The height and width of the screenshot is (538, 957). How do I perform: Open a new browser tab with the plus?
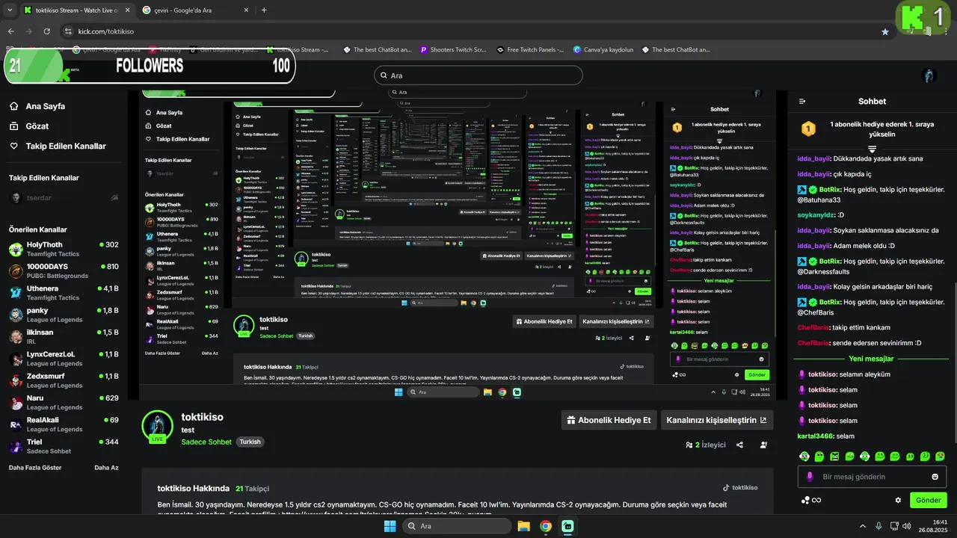click(264, 10)
